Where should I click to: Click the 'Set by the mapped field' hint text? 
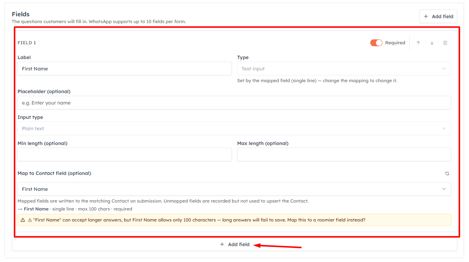317,81
